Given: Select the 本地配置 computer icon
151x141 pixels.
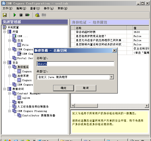Looking at the screenshot, I should (5, 27).
